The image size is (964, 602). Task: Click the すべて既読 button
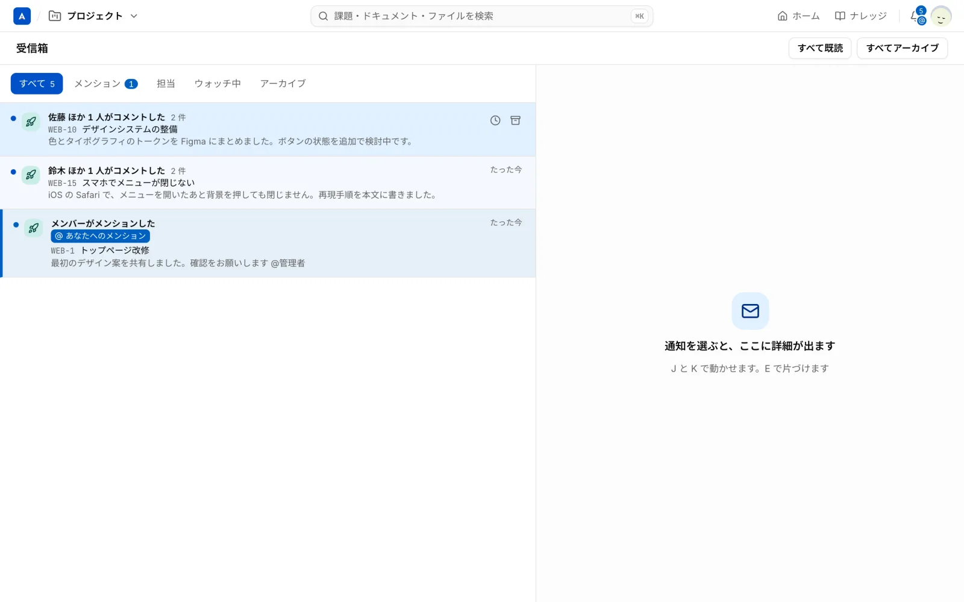pyautogui.click(x=820, y=48)
